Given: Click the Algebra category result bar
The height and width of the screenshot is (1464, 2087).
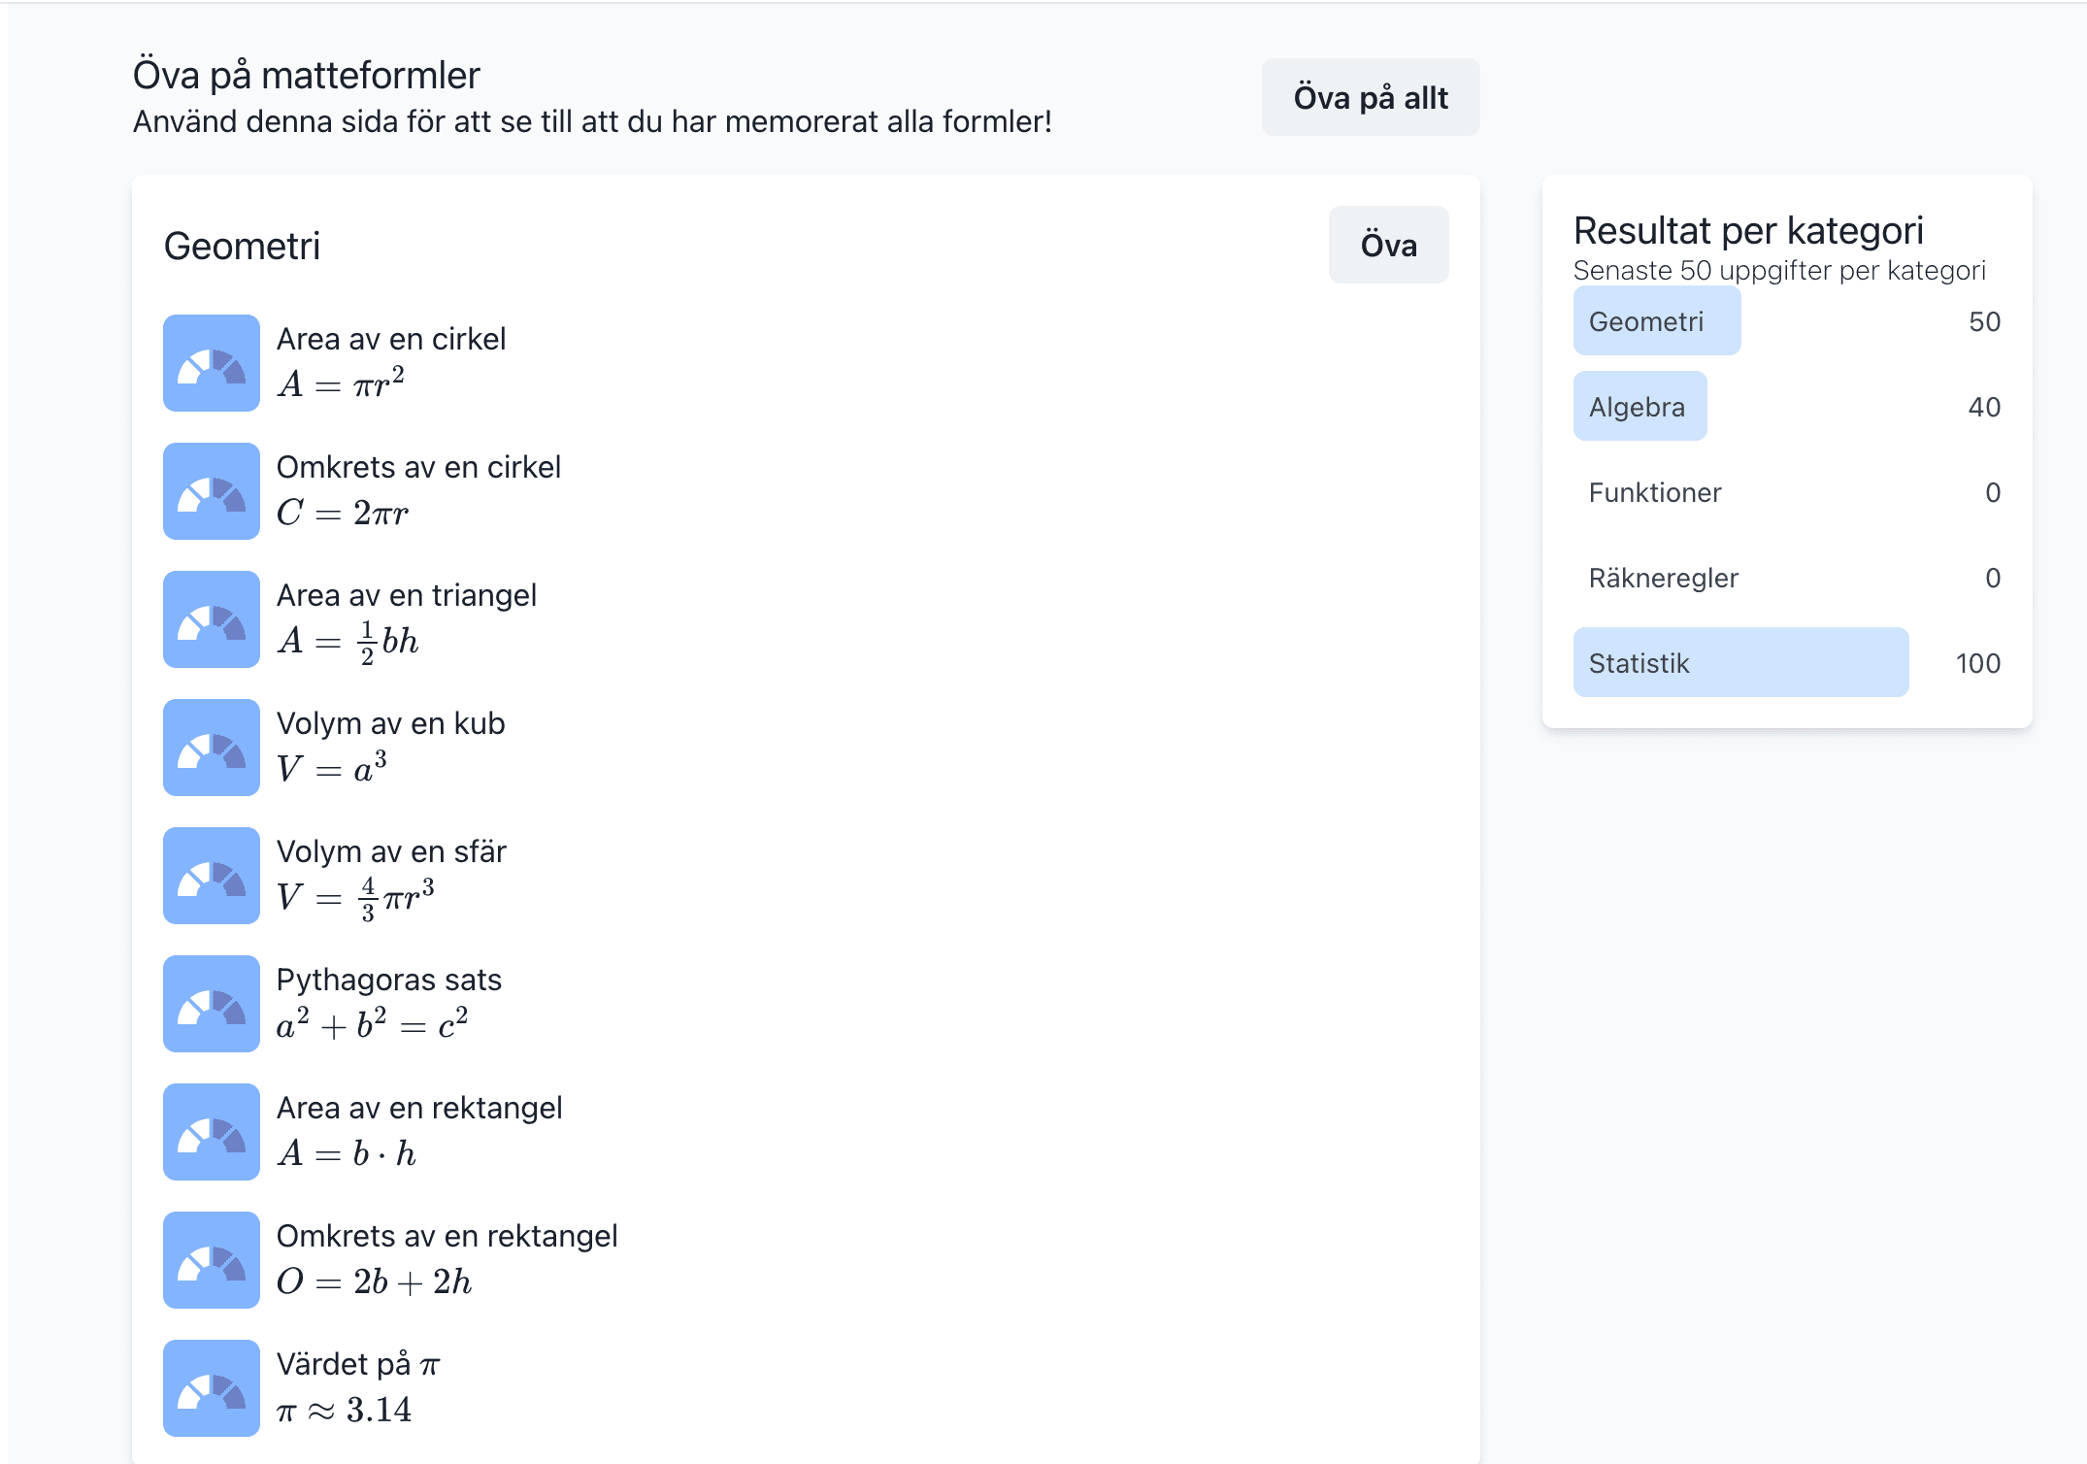Looking at the screenshot, I should 1640,407.
